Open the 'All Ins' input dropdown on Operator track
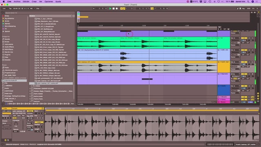Screen dimensions: 261x147 click(x=235, y=74)
